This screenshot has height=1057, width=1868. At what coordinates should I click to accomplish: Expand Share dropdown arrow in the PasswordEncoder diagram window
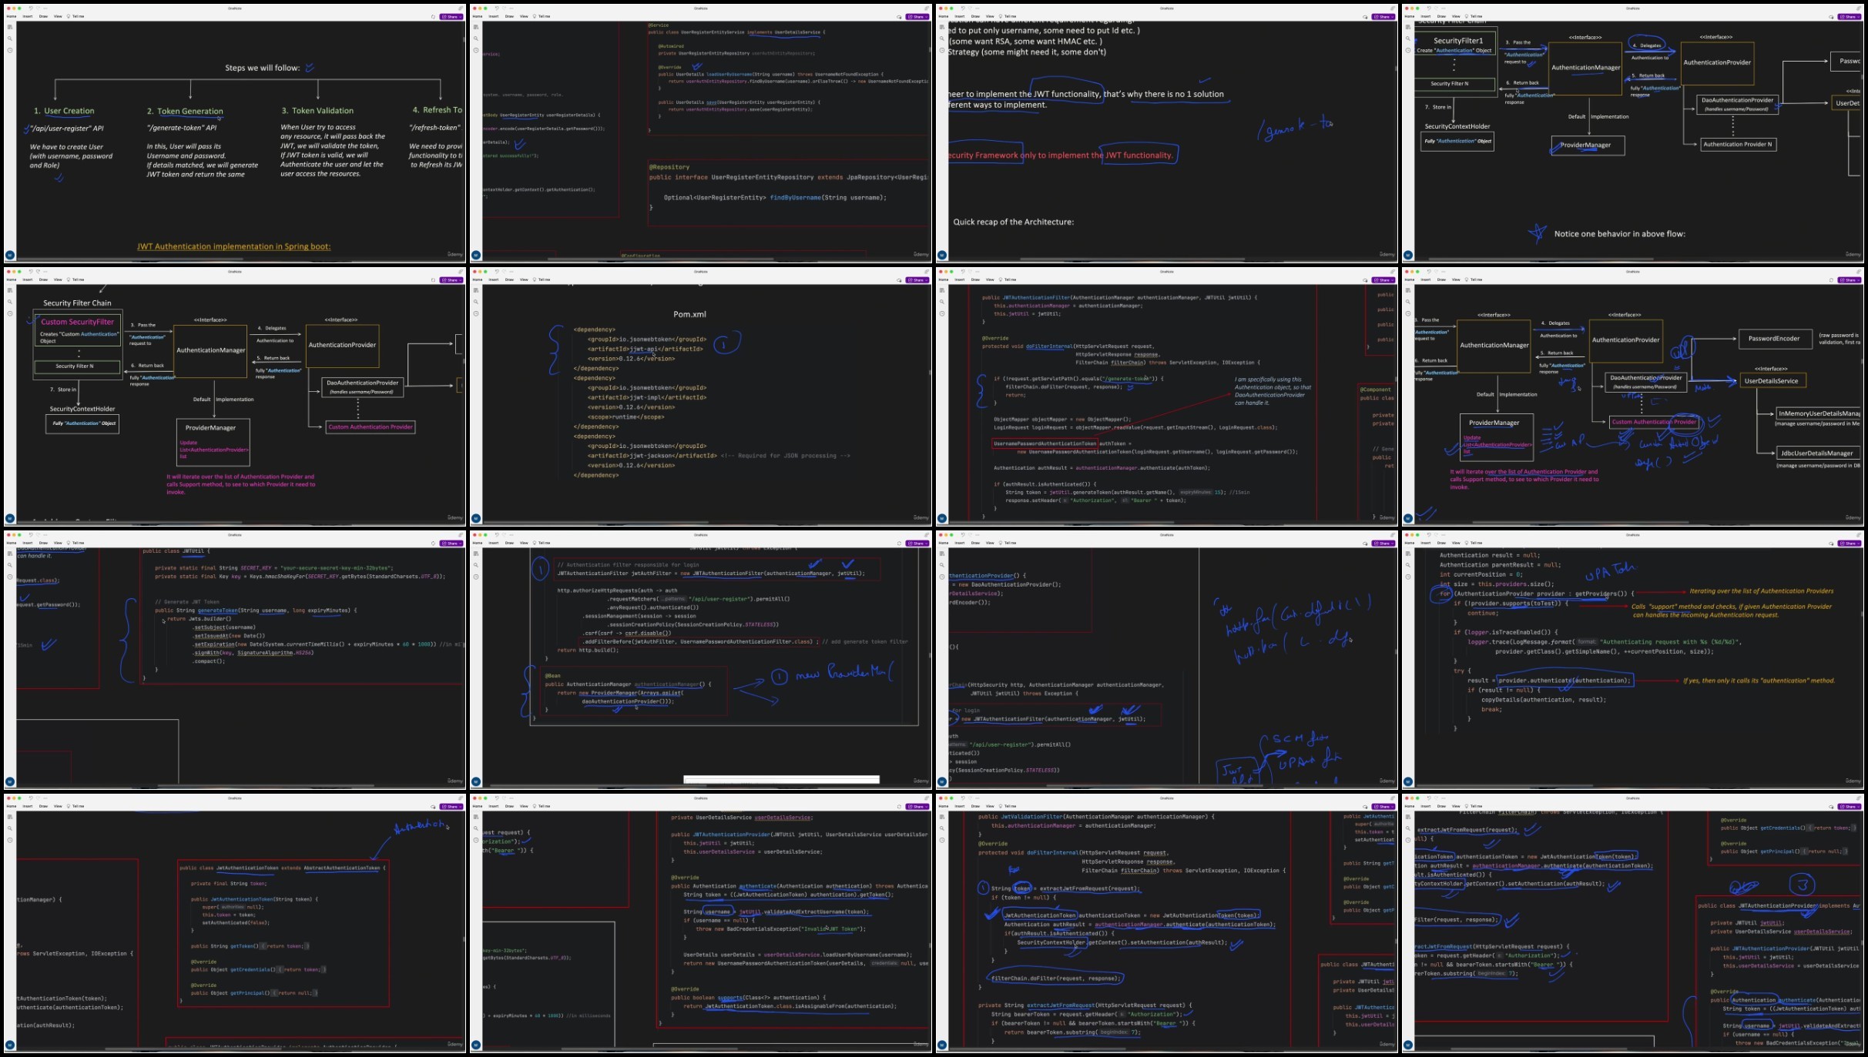click(x=1858, y=279)
